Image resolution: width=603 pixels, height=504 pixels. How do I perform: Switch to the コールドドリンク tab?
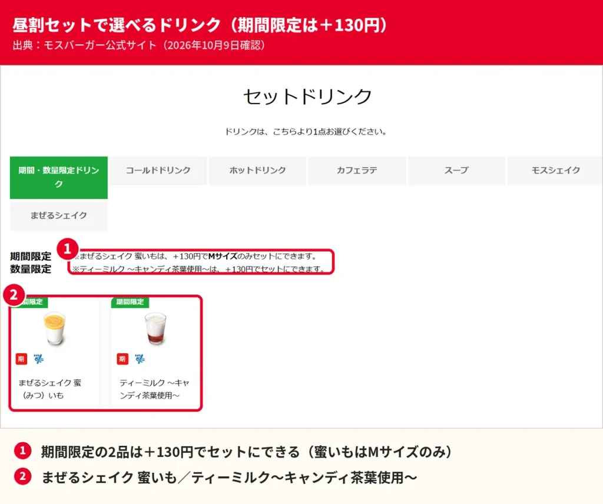point(158,171)
